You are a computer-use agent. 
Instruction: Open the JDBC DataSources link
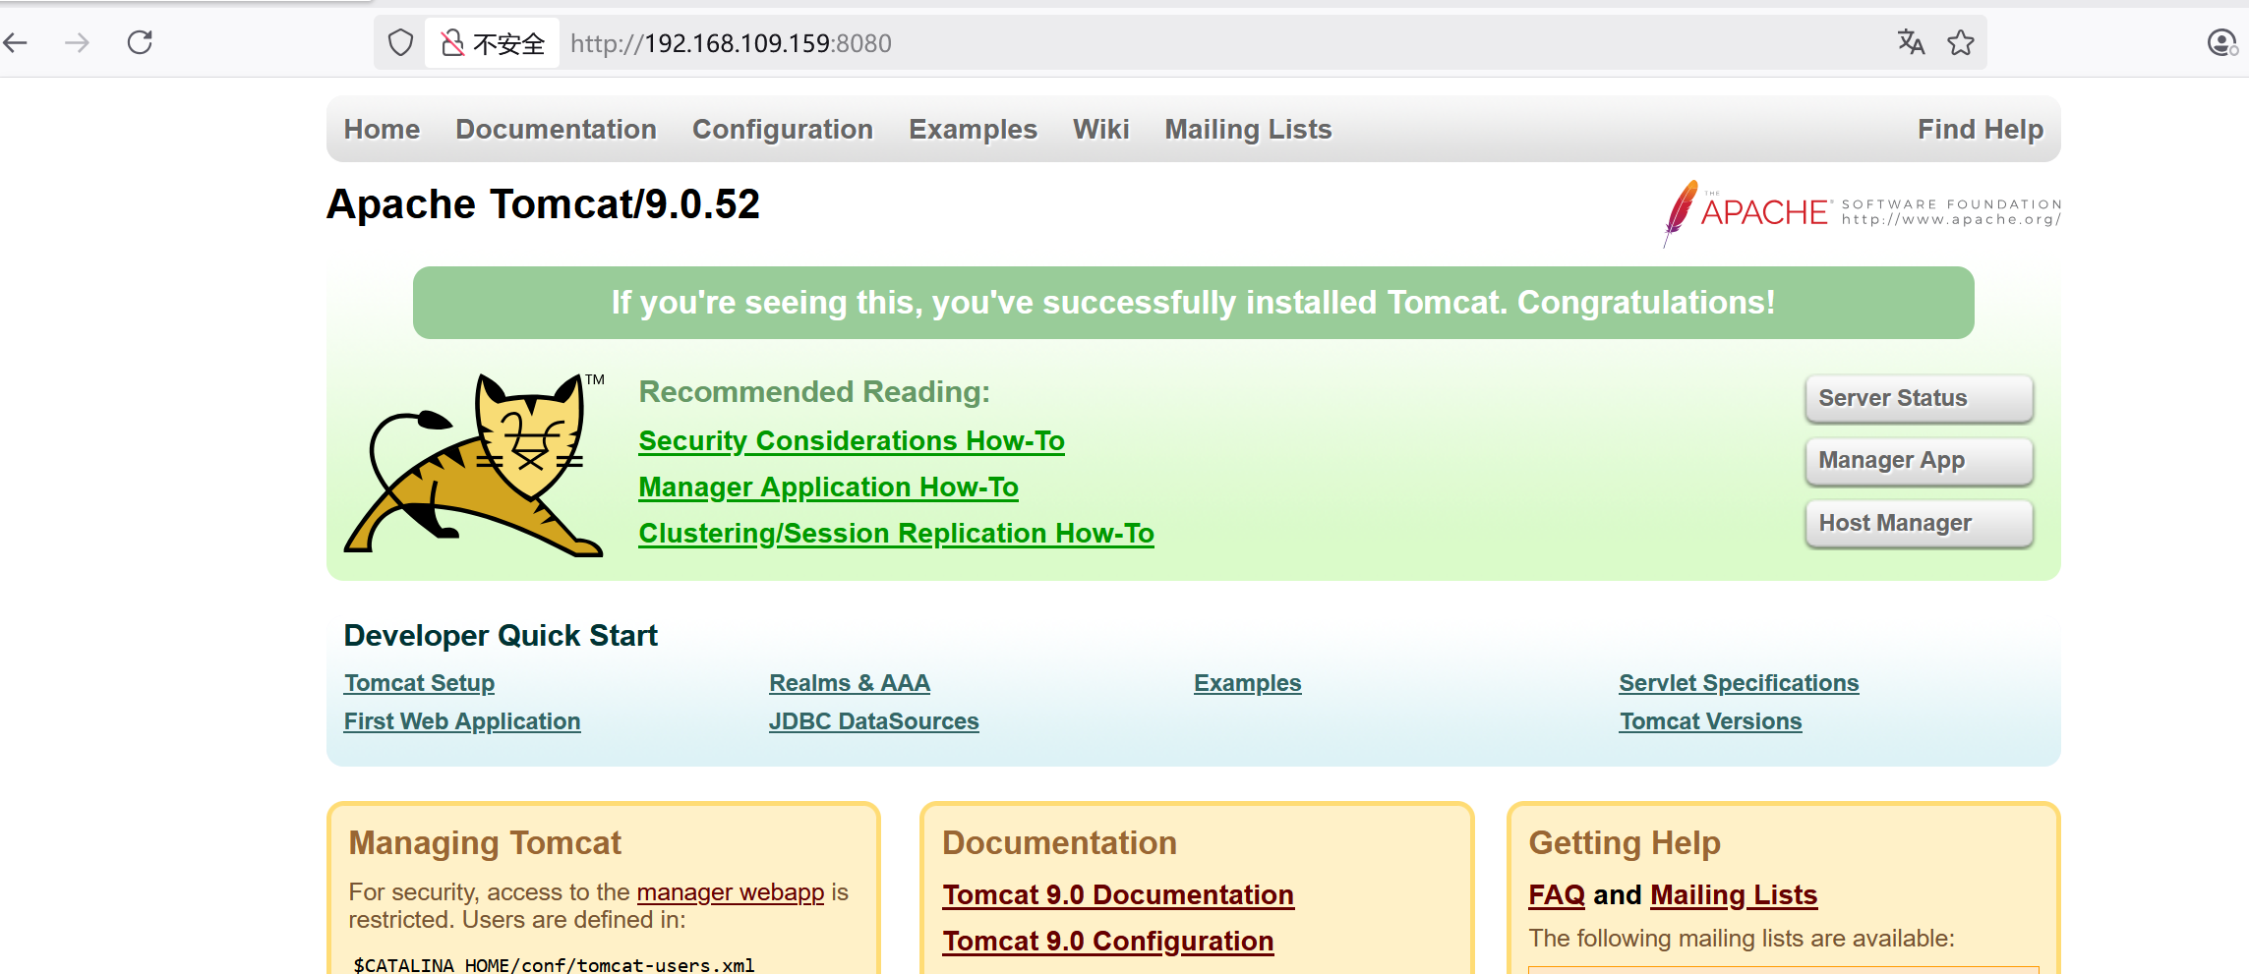(873, 721)
